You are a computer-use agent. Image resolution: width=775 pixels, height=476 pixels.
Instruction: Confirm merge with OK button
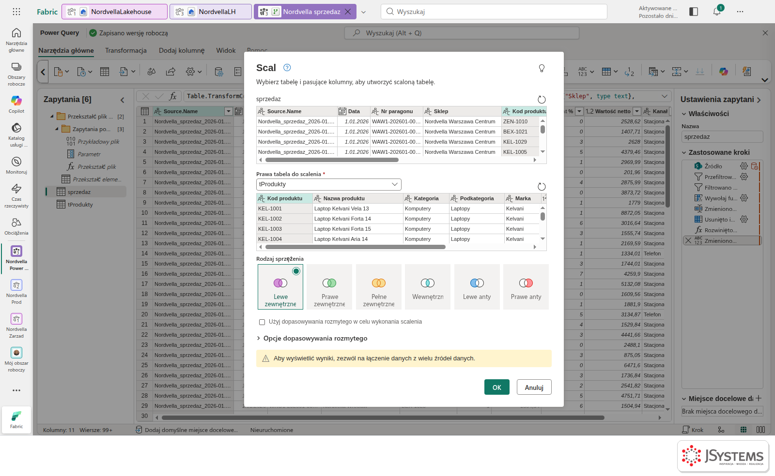(497, 387)
